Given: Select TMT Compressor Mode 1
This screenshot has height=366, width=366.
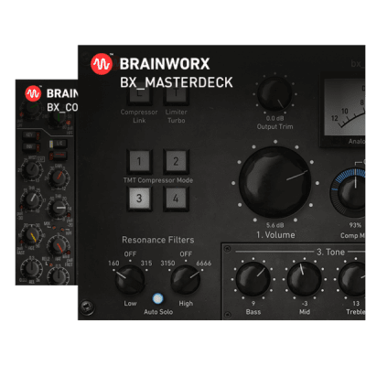Looking at the screenshot, I should pyautogui.click(x=139, y=161).
